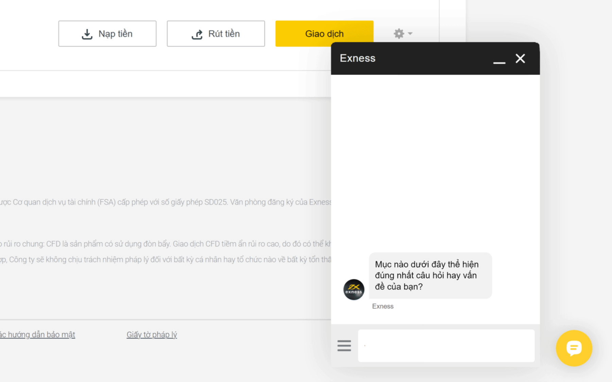
Task: Click the FSA license text mentioning SD025
Action: pos(166,202)
